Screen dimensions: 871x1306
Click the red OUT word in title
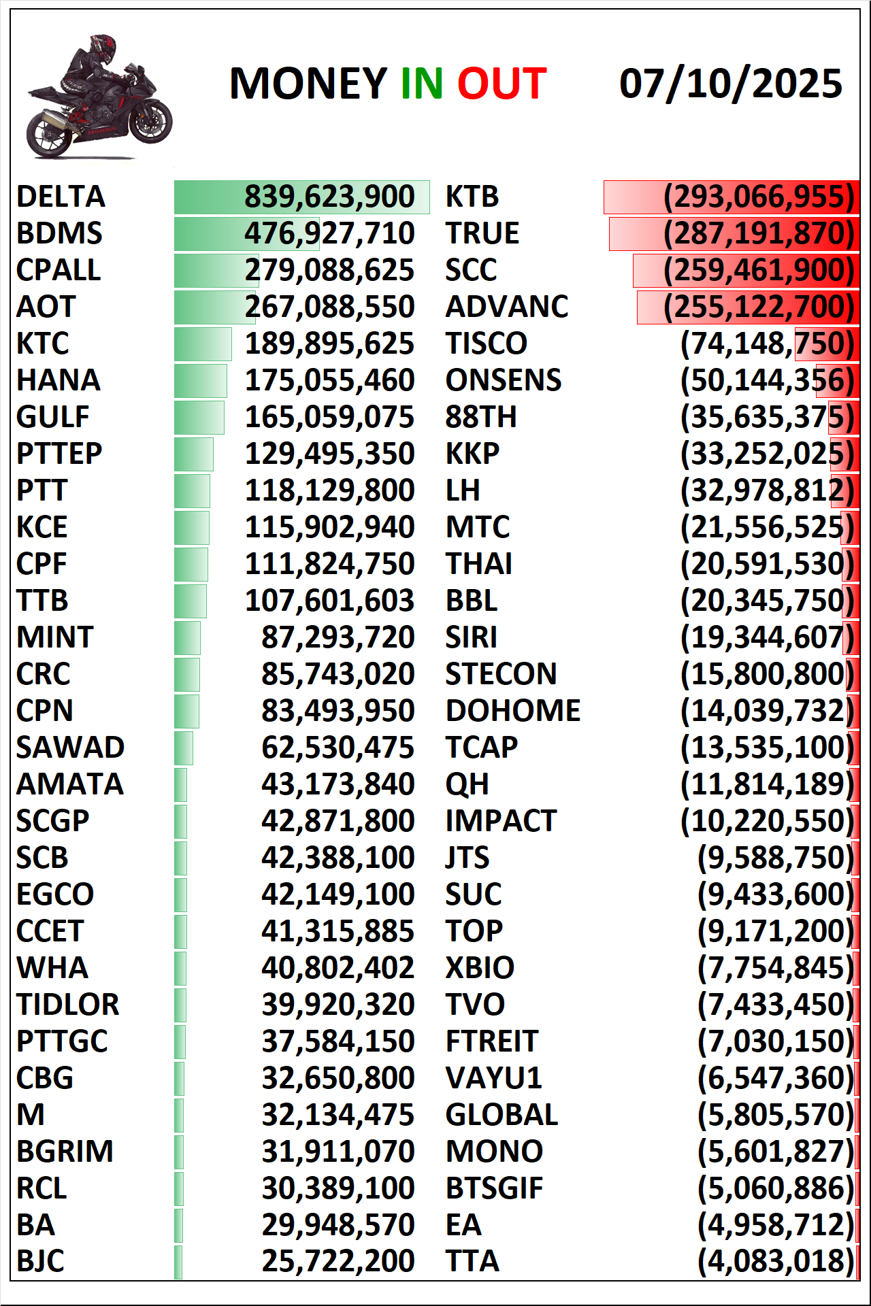(502, 84)
